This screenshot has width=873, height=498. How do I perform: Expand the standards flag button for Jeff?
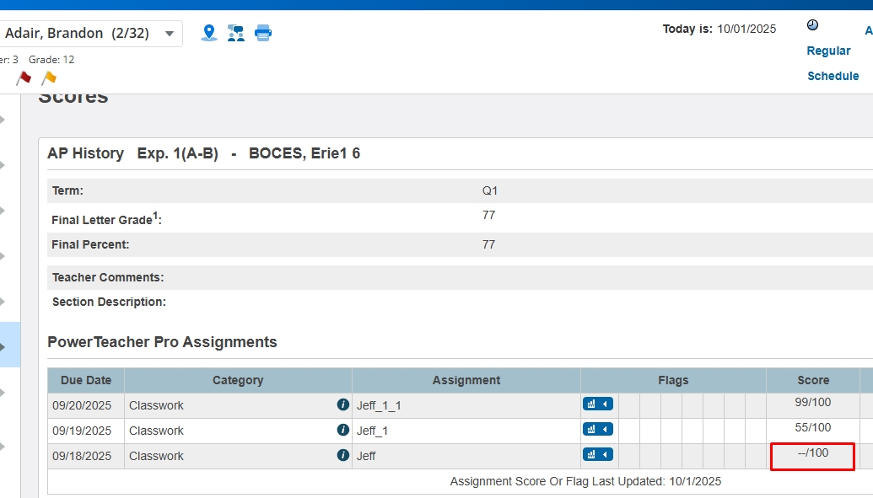tap(597, 455)
